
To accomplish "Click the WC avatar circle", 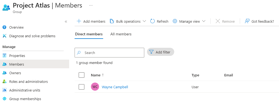I will [x=95, y=87].
